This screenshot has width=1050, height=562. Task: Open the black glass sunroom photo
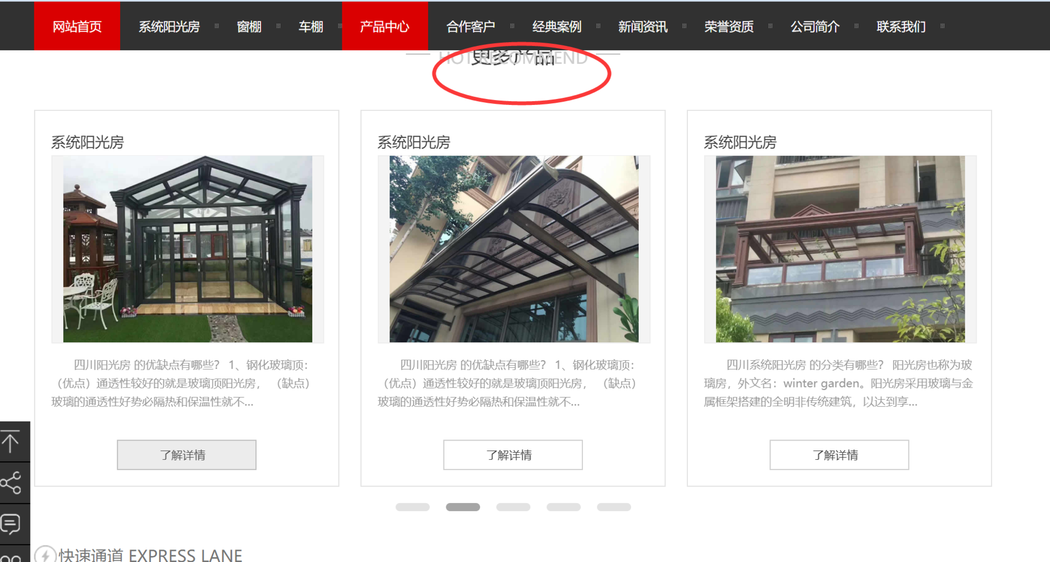[x=188, y=249]
